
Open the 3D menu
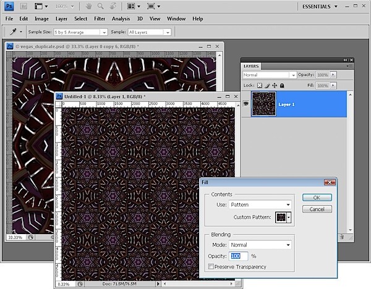(x=140, y=19)
